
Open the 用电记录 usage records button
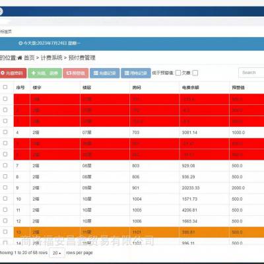point(136,73)
